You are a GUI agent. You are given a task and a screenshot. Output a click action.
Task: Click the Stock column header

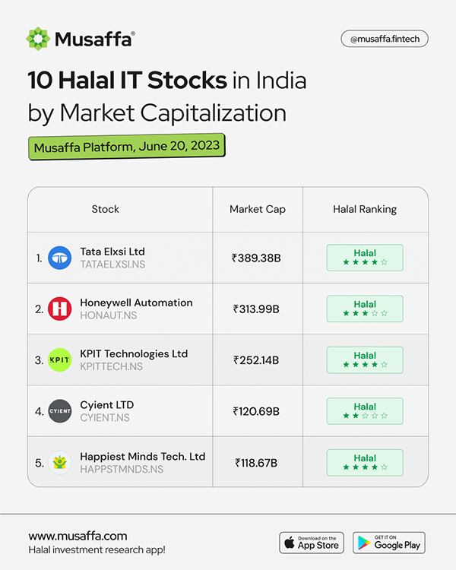point(105,209)
